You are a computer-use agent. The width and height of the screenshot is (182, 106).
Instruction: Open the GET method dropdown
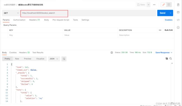click(11, 13)
